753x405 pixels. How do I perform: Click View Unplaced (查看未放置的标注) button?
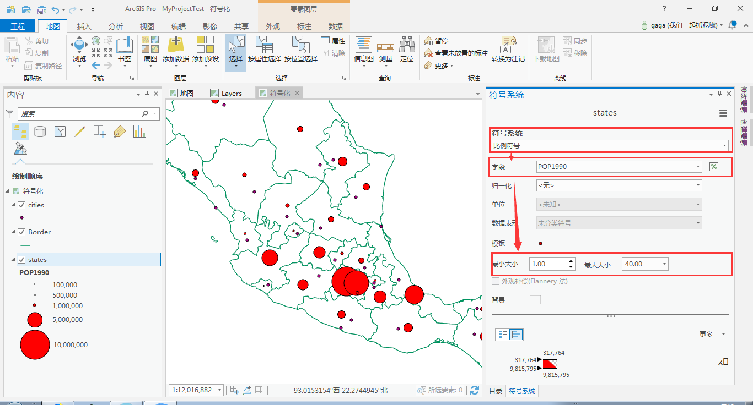click(x=456, y=53)
